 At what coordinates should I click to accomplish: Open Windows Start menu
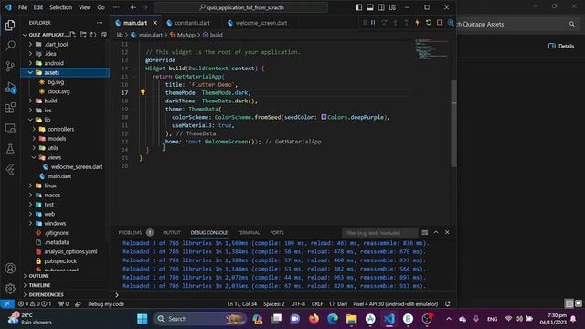[143, 319]
